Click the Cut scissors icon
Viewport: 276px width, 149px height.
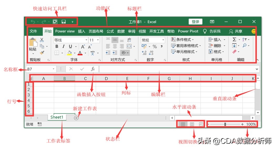point(42,40)
